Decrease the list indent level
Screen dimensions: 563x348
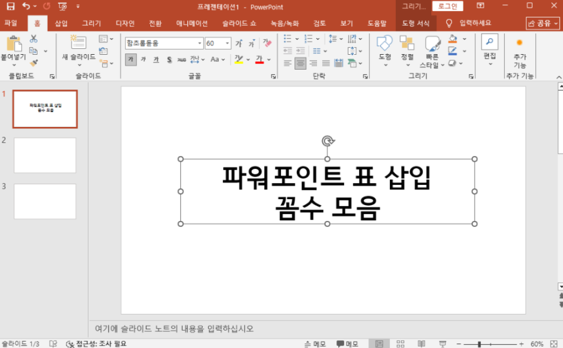(x=287, y=51)
